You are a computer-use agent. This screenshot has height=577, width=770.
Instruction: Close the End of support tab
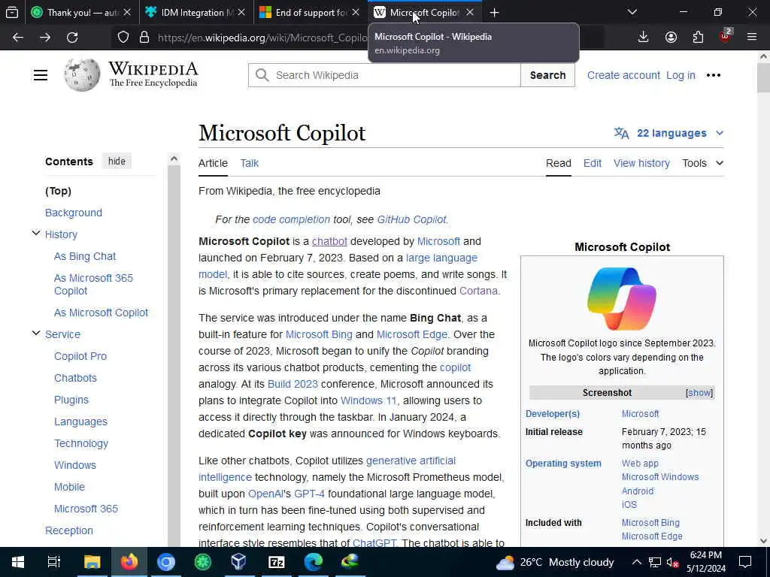point(356,12)
